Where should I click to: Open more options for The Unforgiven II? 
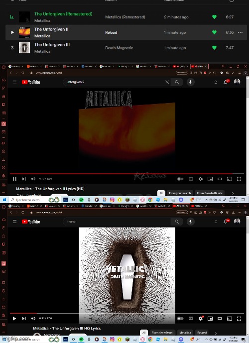coord(240,32)
